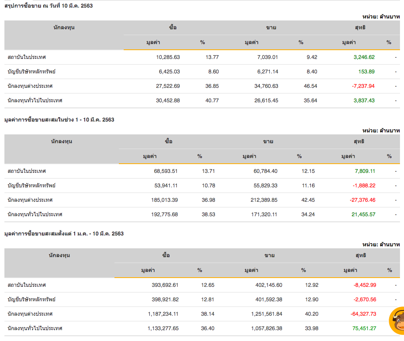404x341 pixels.
Task: Select the green net value 3,246.62
Action: 364,57
